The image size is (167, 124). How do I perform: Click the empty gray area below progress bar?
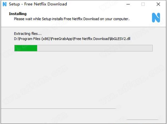tap(83, 79)
